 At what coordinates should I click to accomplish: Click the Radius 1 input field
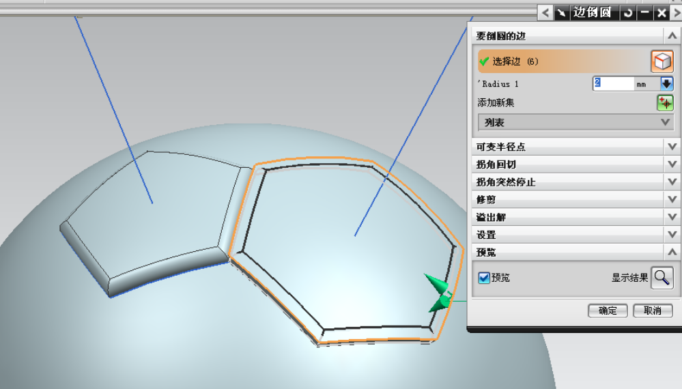pyautogui.click(x=614, y=83)
